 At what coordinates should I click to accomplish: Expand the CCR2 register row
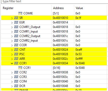(x=12, y=73)
